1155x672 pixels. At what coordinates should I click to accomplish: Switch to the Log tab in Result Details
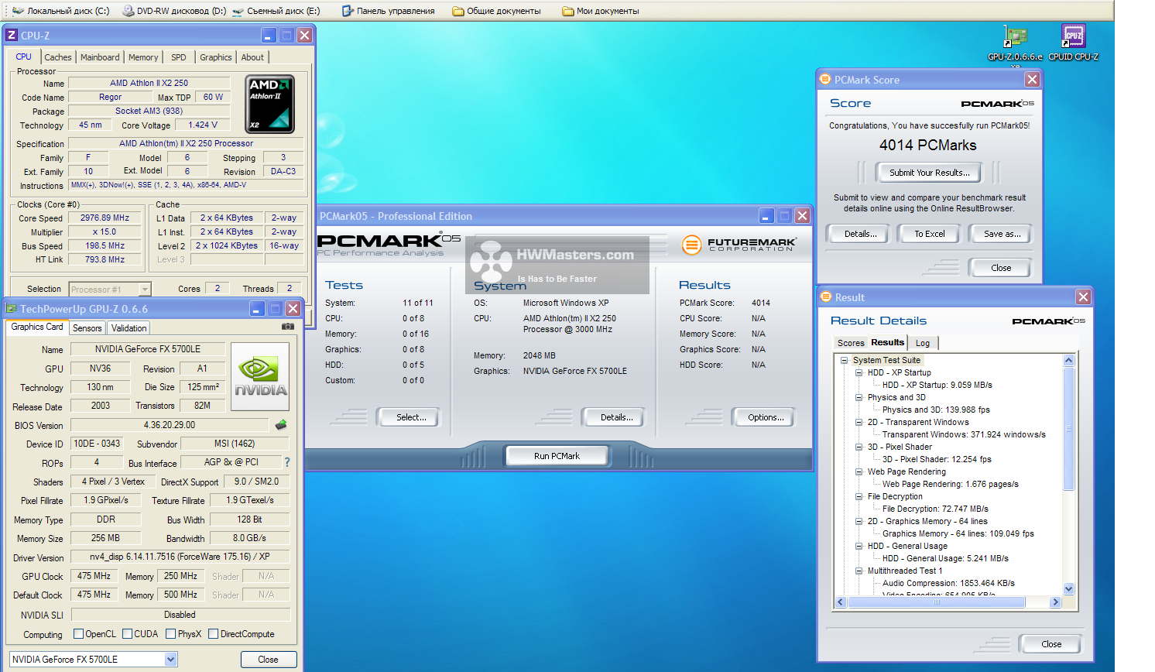pos(923,343)
